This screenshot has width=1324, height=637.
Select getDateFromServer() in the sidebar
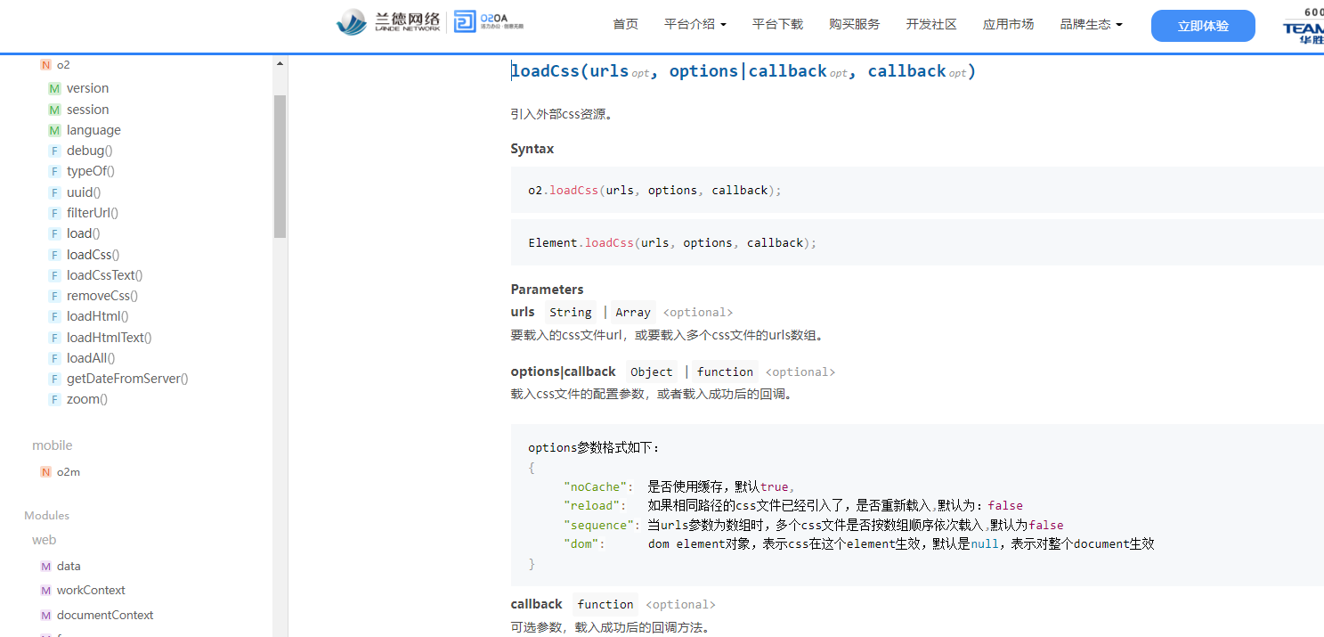(x=127, y=379)
